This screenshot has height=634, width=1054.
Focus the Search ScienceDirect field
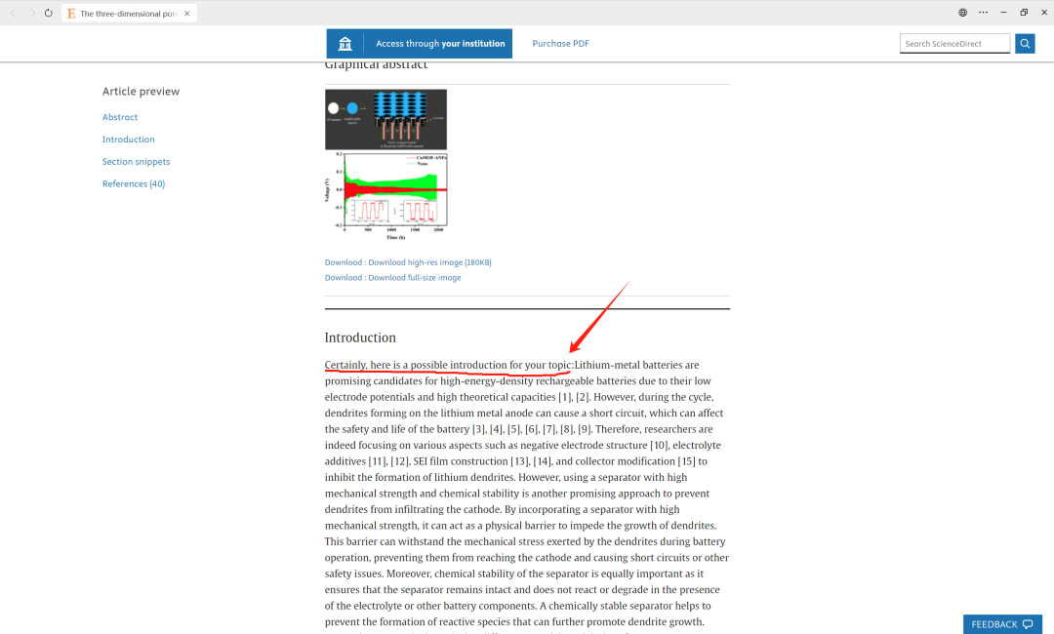pyautogui.click(x=953, y=44)
